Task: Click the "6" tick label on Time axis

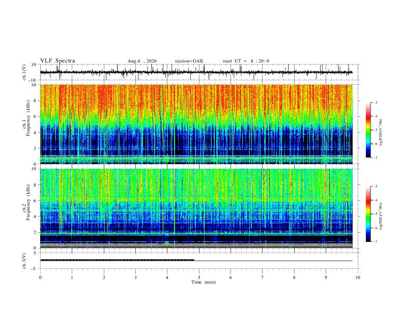Action: click(231, 277)
